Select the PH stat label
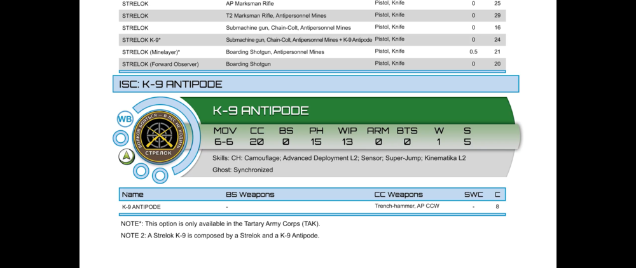The height and width of the screenshot is (268, 636). pyautogui.click(x=315, y=131)
